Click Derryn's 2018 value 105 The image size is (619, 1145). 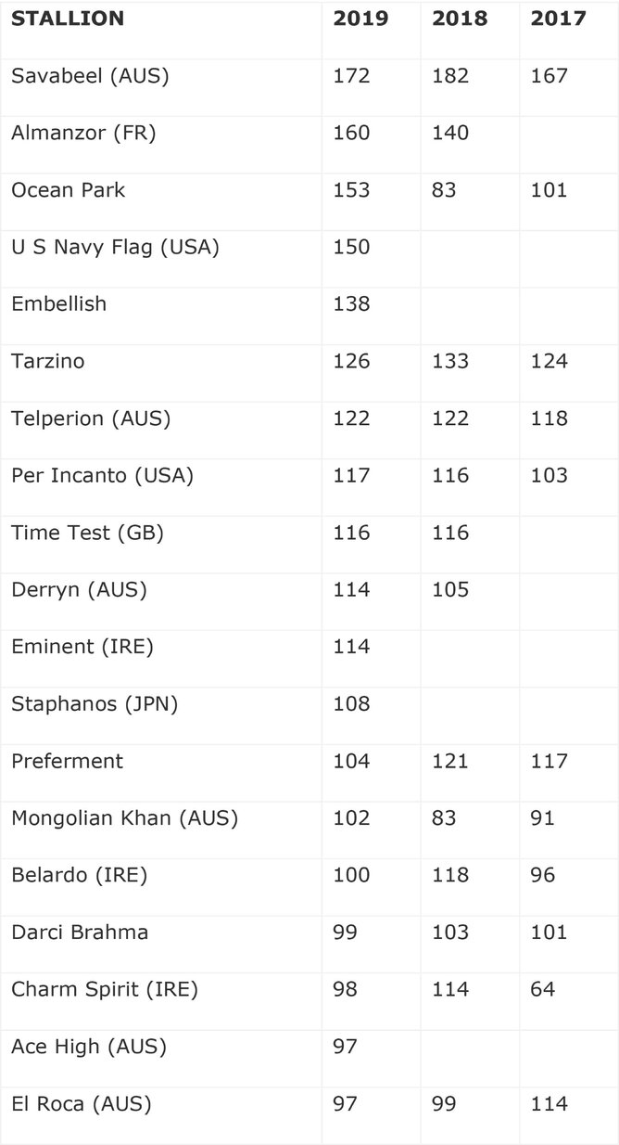[450, 589]
